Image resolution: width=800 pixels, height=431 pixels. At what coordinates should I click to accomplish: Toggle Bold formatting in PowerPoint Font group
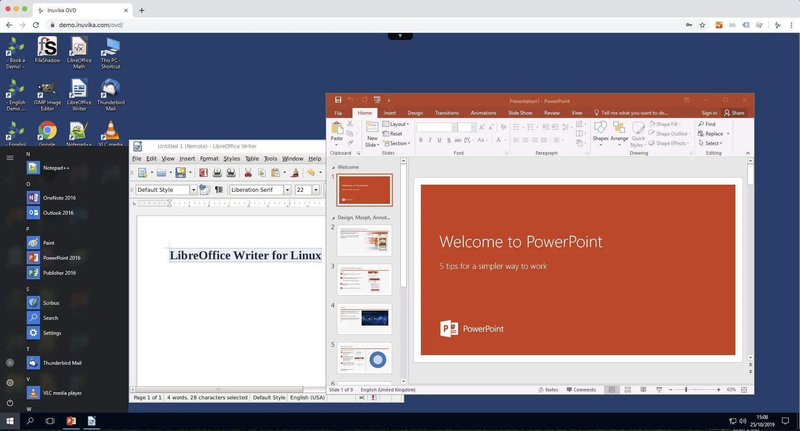(421, 140)
